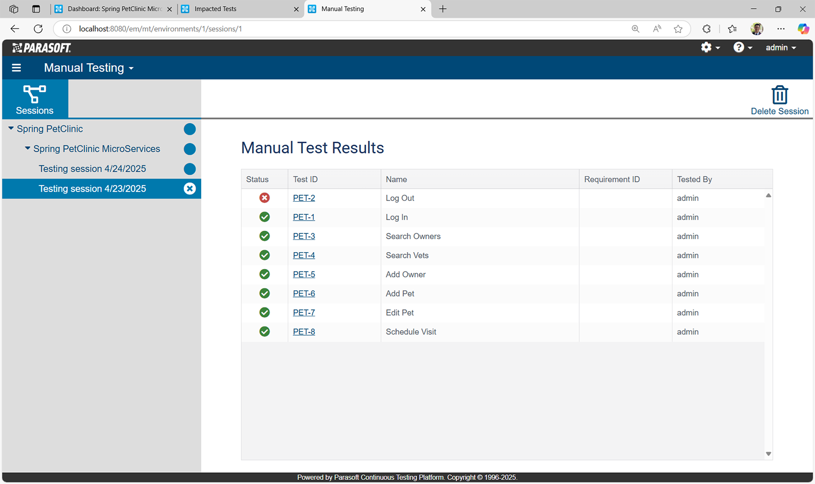The height and width of the screenshot is (484, 815).
Task: Click the Parasoft logo in the top banner
Action: pos(41,47)
